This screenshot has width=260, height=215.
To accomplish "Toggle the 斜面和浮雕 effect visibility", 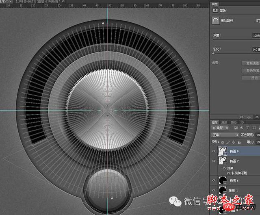I will [x=228, y=173].
